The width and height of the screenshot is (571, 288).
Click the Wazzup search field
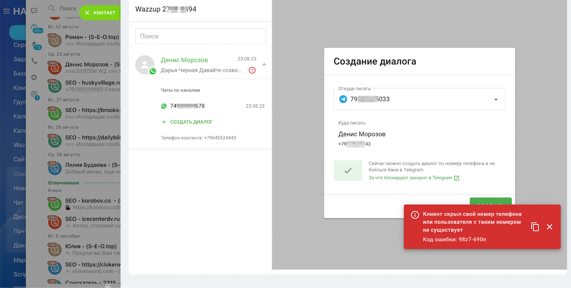click(x=200, y=36)
